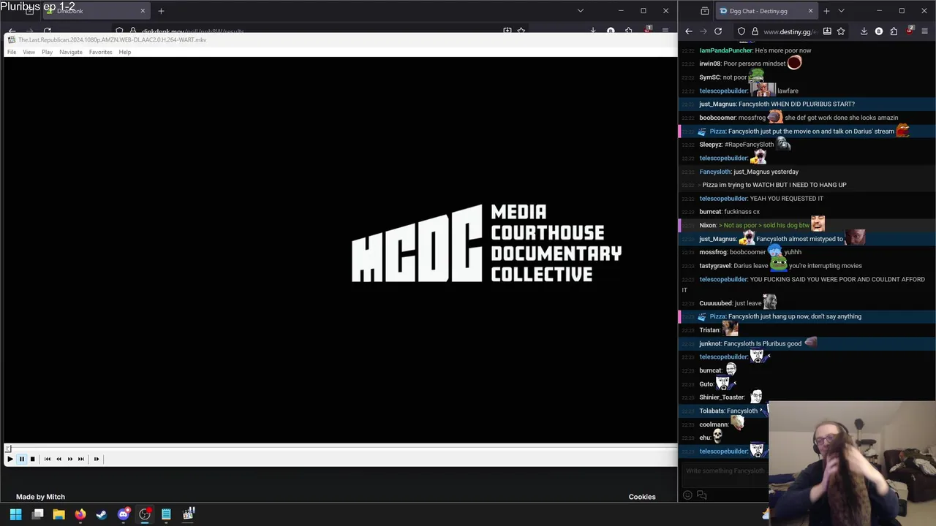Open OBS Studio from the taskbar
Image resolution: width=936 pixels, height=526 pixels.
pyautogui.click(x=145, y=514)
